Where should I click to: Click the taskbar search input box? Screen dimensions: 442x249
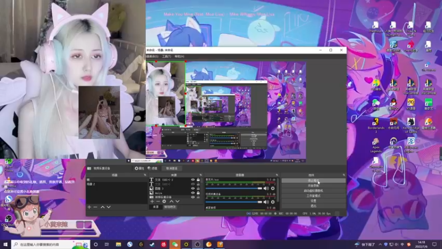click(x=50, y=245)
